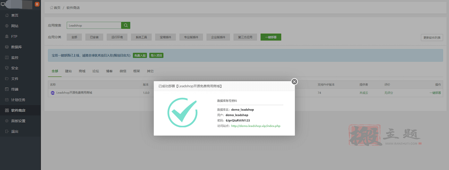Switch to the 框架 tab
Image resolution: width=449 pixels, height=170 pixels.
point(136,71)
